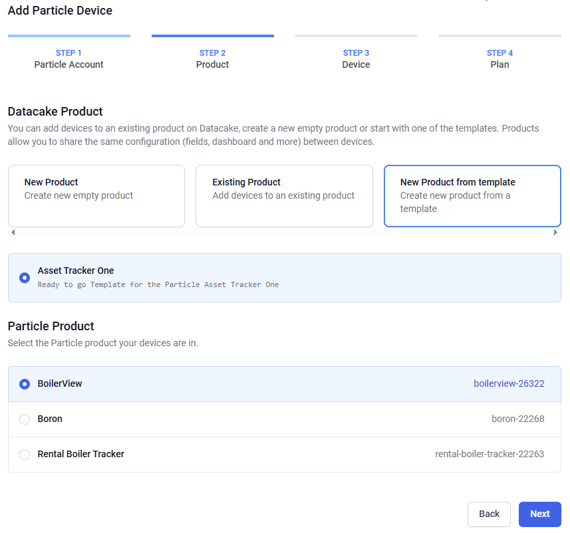This screenshot has height=533, width=570.
Task: Click the boron-22268 product slug
Action: coord(517,419)
